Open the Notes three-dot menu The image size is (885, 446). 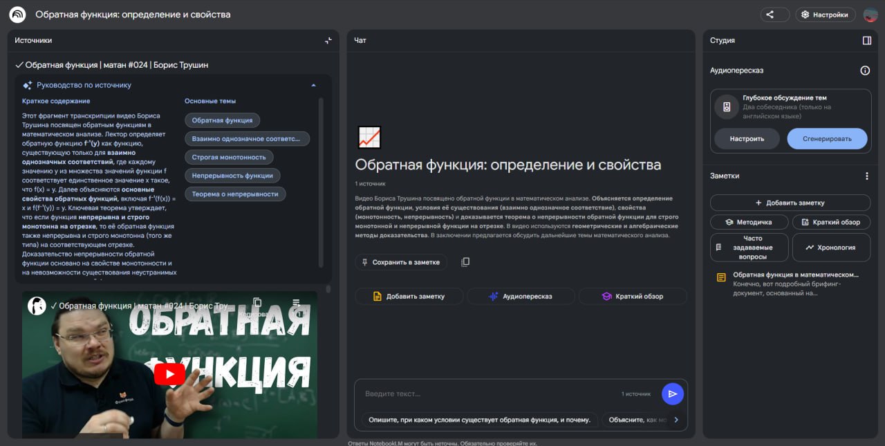pos(867,176)
